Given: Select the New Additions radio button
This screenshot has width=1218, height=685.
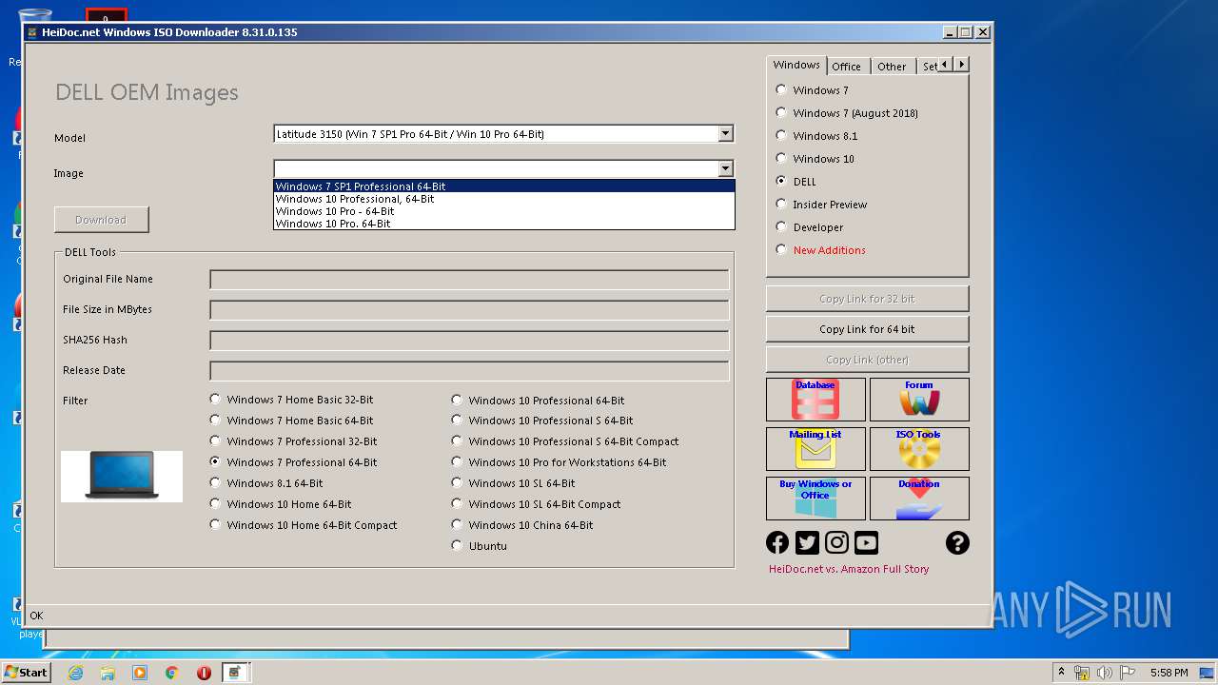Looking at the screenshot, I should [781, 249].
